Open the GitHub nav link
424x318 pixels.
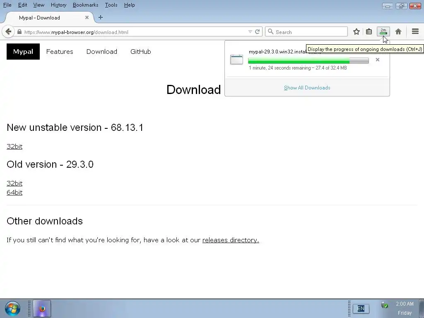click(141, 51)
